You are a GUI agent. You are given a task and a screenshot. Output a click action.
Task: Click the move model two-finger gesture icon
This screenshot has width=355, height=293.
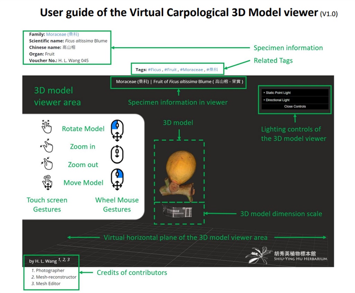[x=47, y=182]
